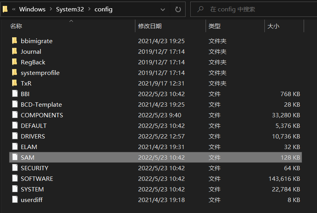Select the RegBack folder icon
This screenshot has height=213, width=317.
(15, 62)
